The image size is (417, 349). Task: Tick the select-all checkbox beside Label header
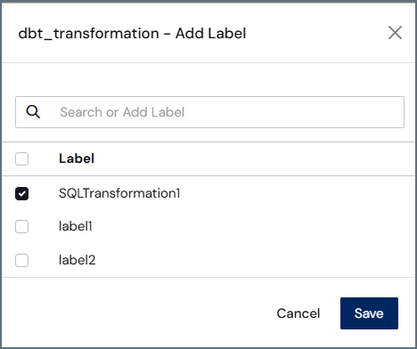(21, 158)
